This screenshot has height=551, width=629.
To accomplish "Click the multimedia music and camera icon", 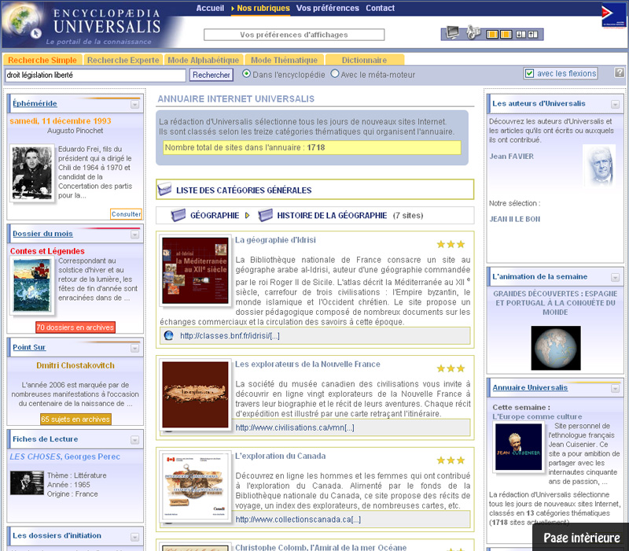I will pyautogui.click(x=473, y=32).
